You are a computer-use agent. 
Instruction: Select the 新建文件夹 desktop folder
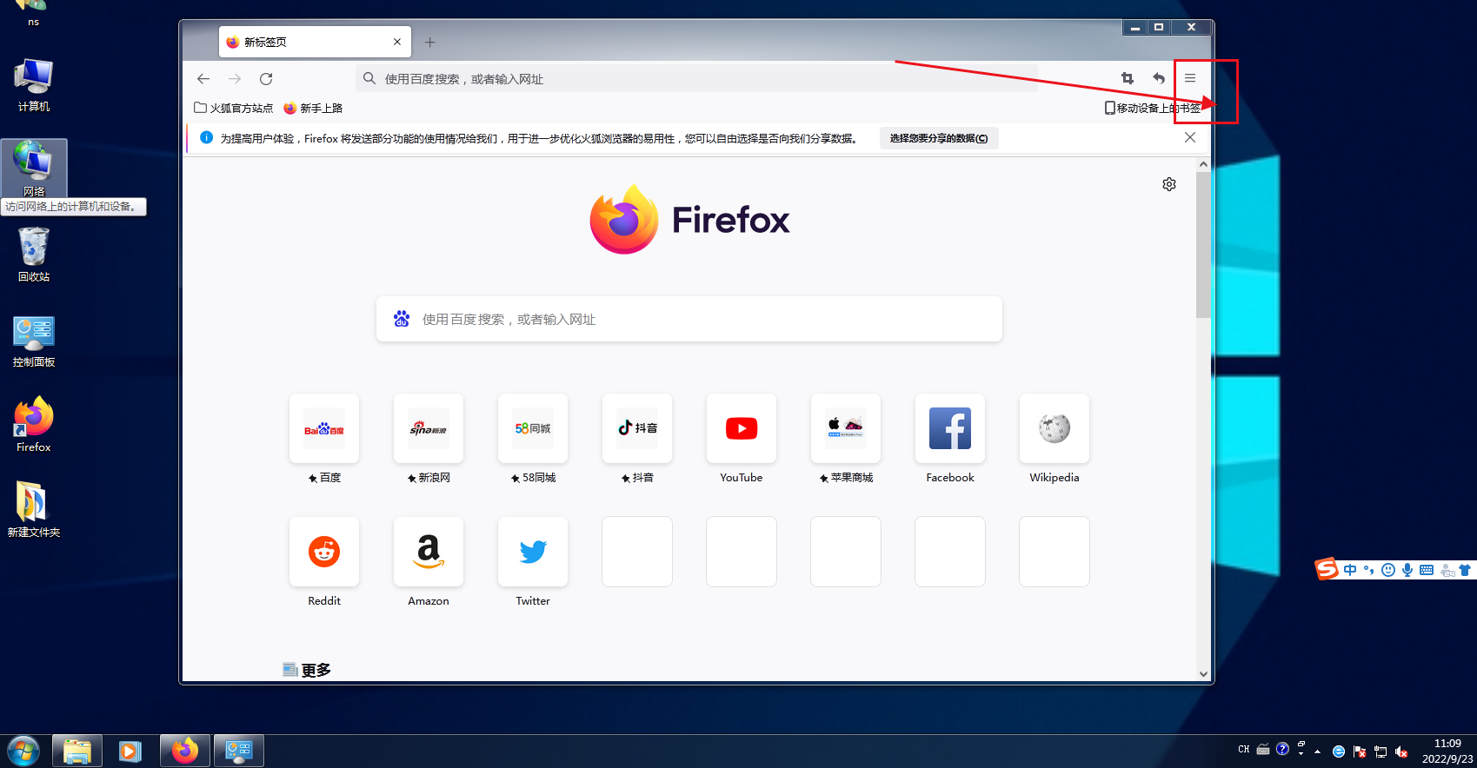click(33, 510)
